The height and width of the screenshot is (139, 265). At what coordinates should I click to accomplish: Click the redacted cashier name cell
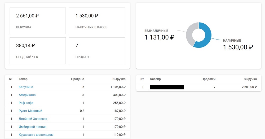(x=167, y=87)
